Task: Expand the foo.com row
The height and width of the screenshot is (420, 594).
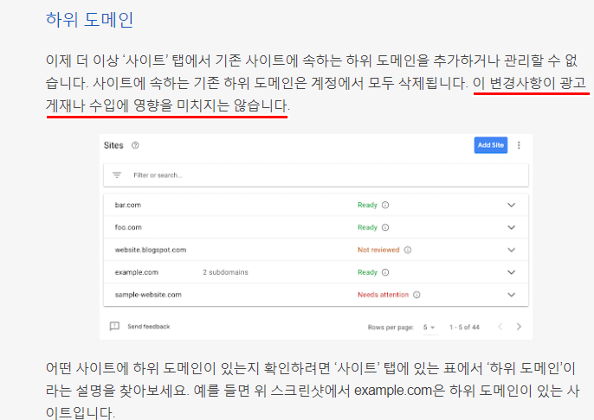Action: click(x=512, y=227)
